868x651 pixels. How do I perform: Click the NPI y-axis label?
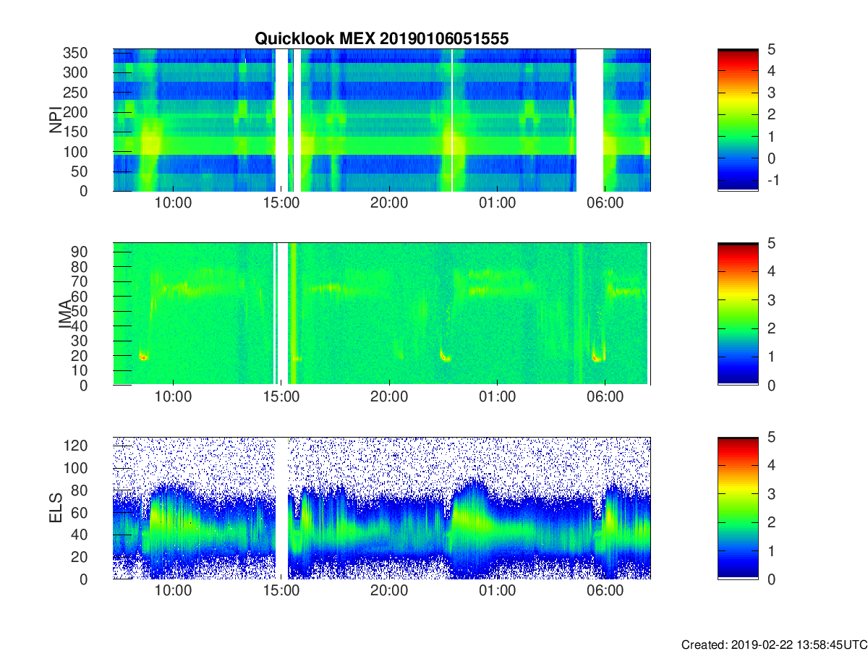tap(55, 120)
